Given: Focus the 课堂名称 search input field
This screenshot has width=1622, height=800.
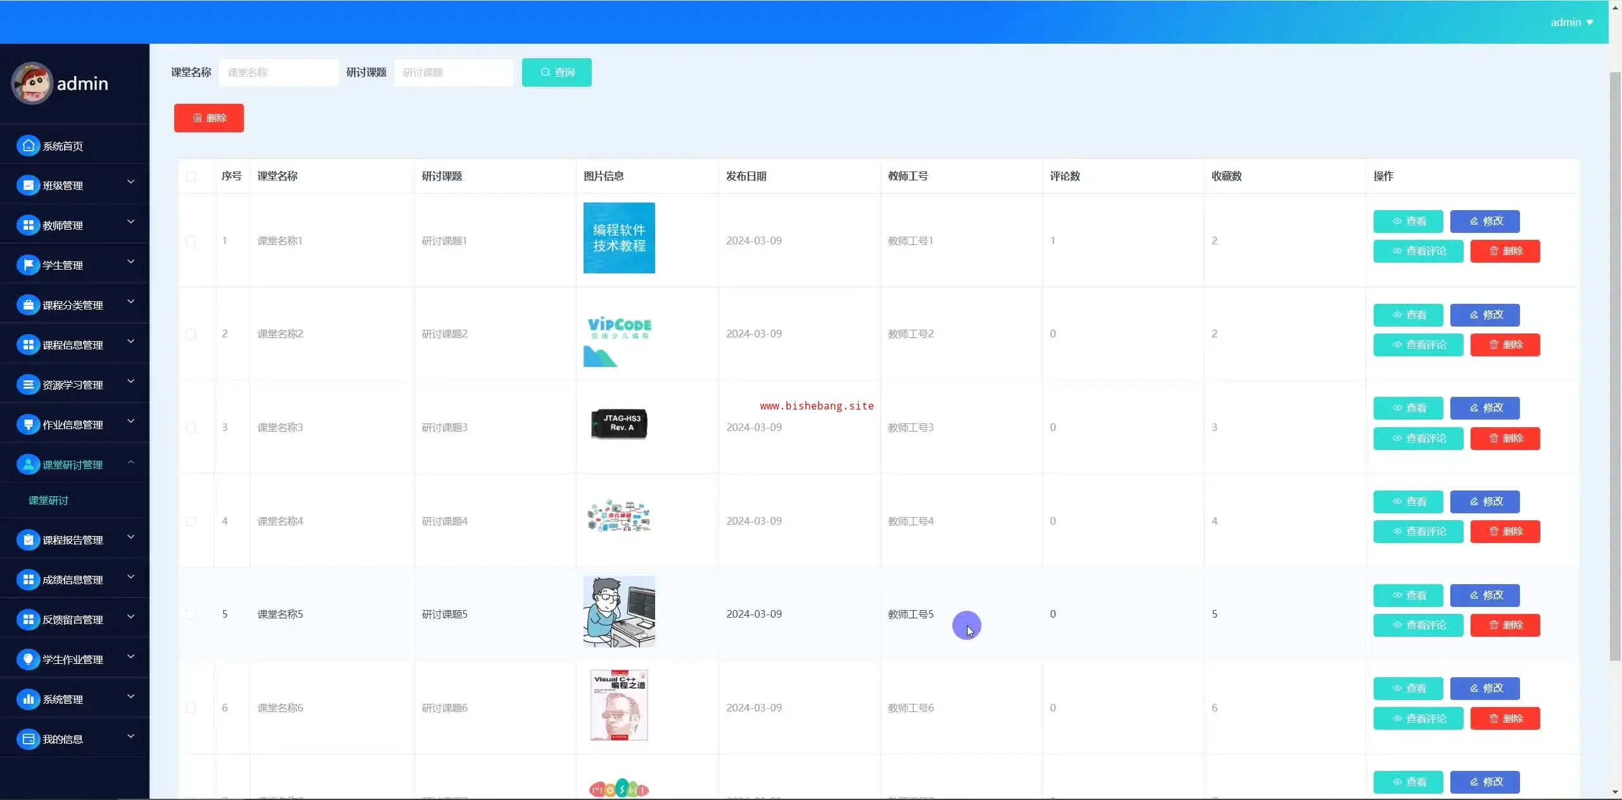Looking at the screenshot, I should point(278,73).
